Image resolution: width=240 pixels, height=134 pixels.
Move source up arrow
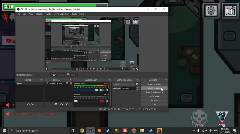pyautogui.click(x=62, y=104)
